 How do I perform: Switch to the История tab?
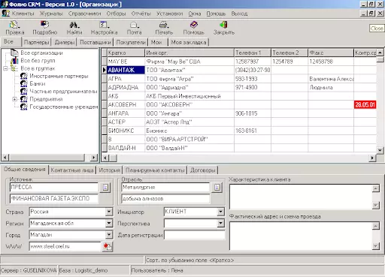pos(109,170)
